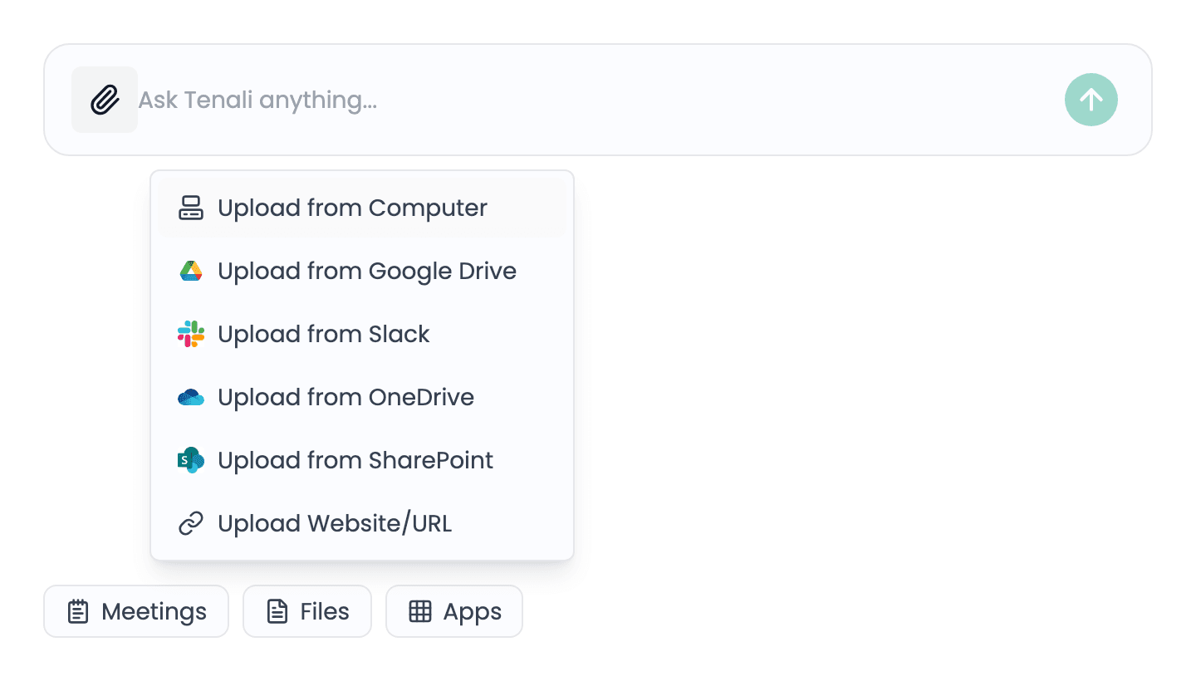1196x681 pixels.
Task: Select Upload from SharePoint item
Action: click(x=362, y=460)
